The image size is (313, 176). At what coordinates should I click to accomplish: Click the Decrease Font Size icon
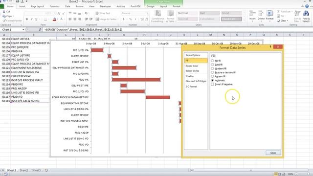(64, 13)
